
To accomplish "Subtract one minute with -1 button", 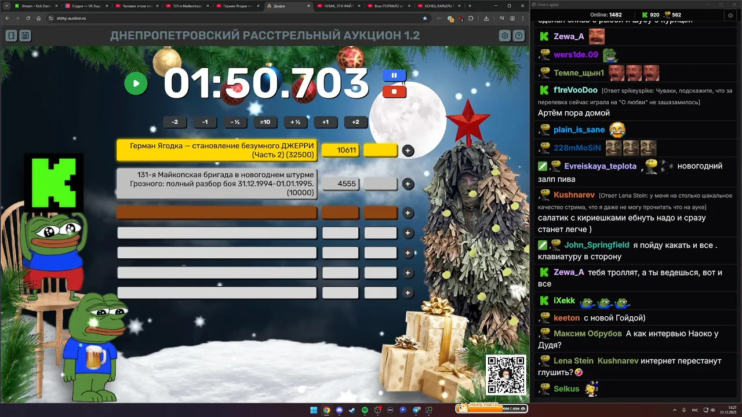I will 205,122.
